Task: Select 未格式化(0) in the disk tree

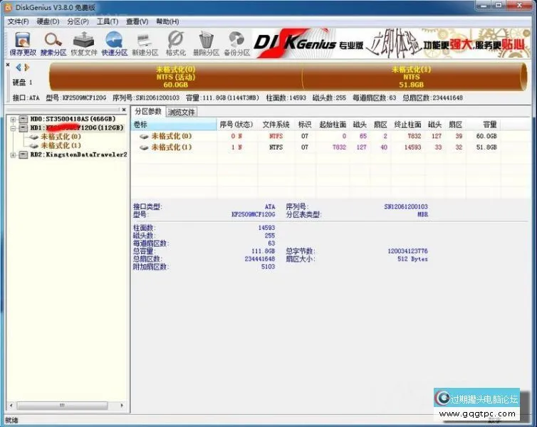Action: click(x=61, y=136)
